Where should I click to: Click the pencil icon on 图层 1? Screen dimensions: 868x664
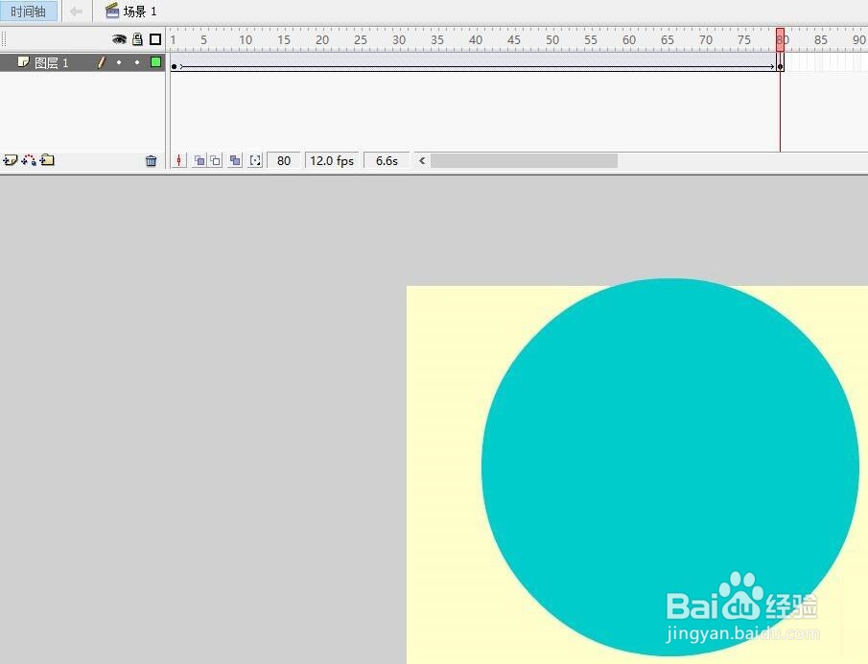coord(102,62)
